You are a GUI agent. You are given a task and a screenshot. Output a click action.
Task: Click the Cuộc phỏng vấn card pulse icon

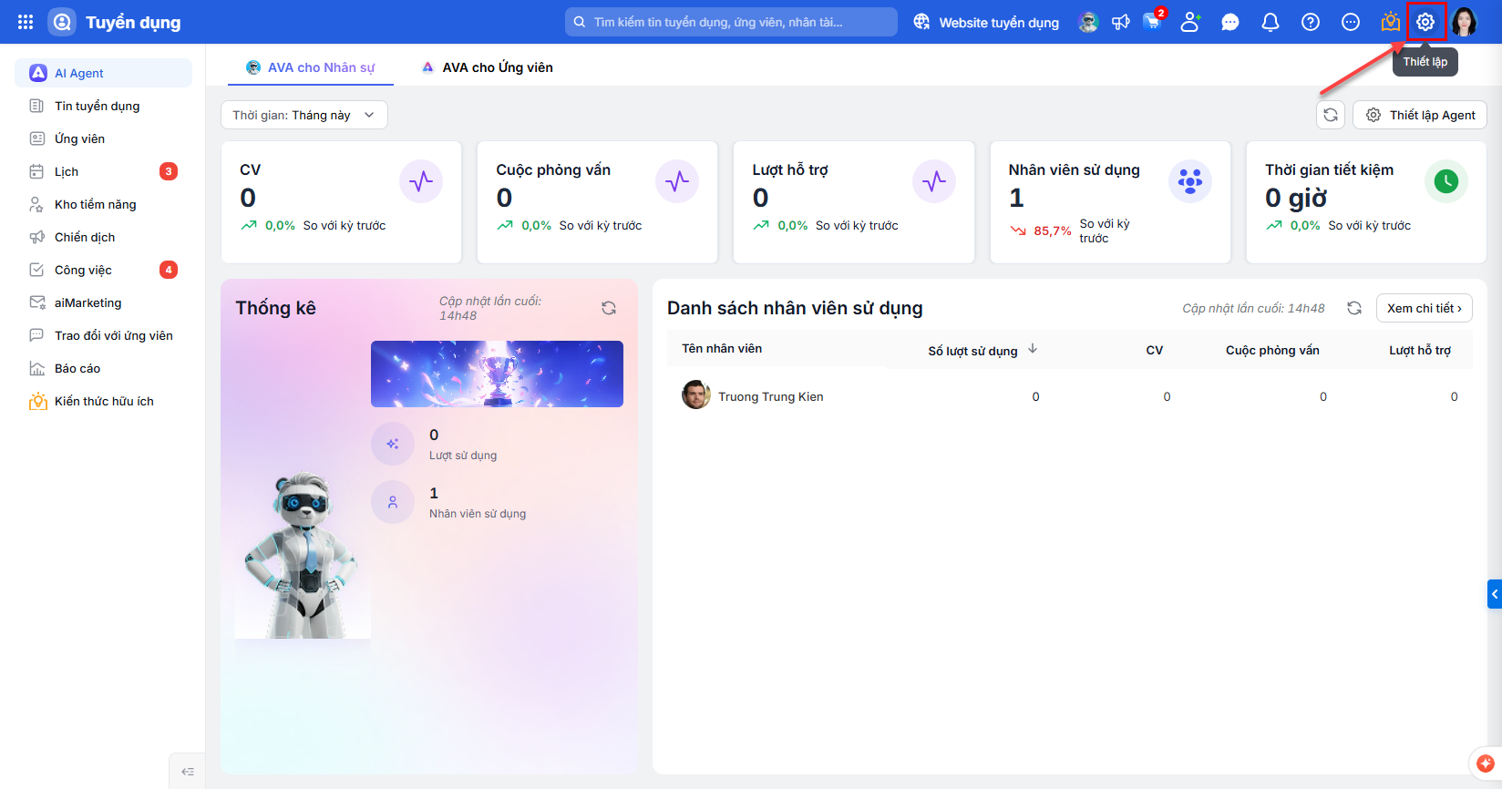(677, 182)
